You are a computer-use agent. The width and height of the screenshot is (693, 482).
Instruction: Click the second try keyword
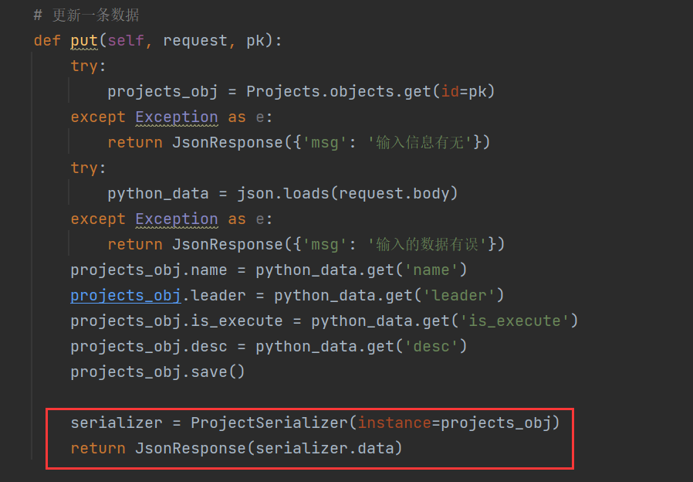pos(84,168)
